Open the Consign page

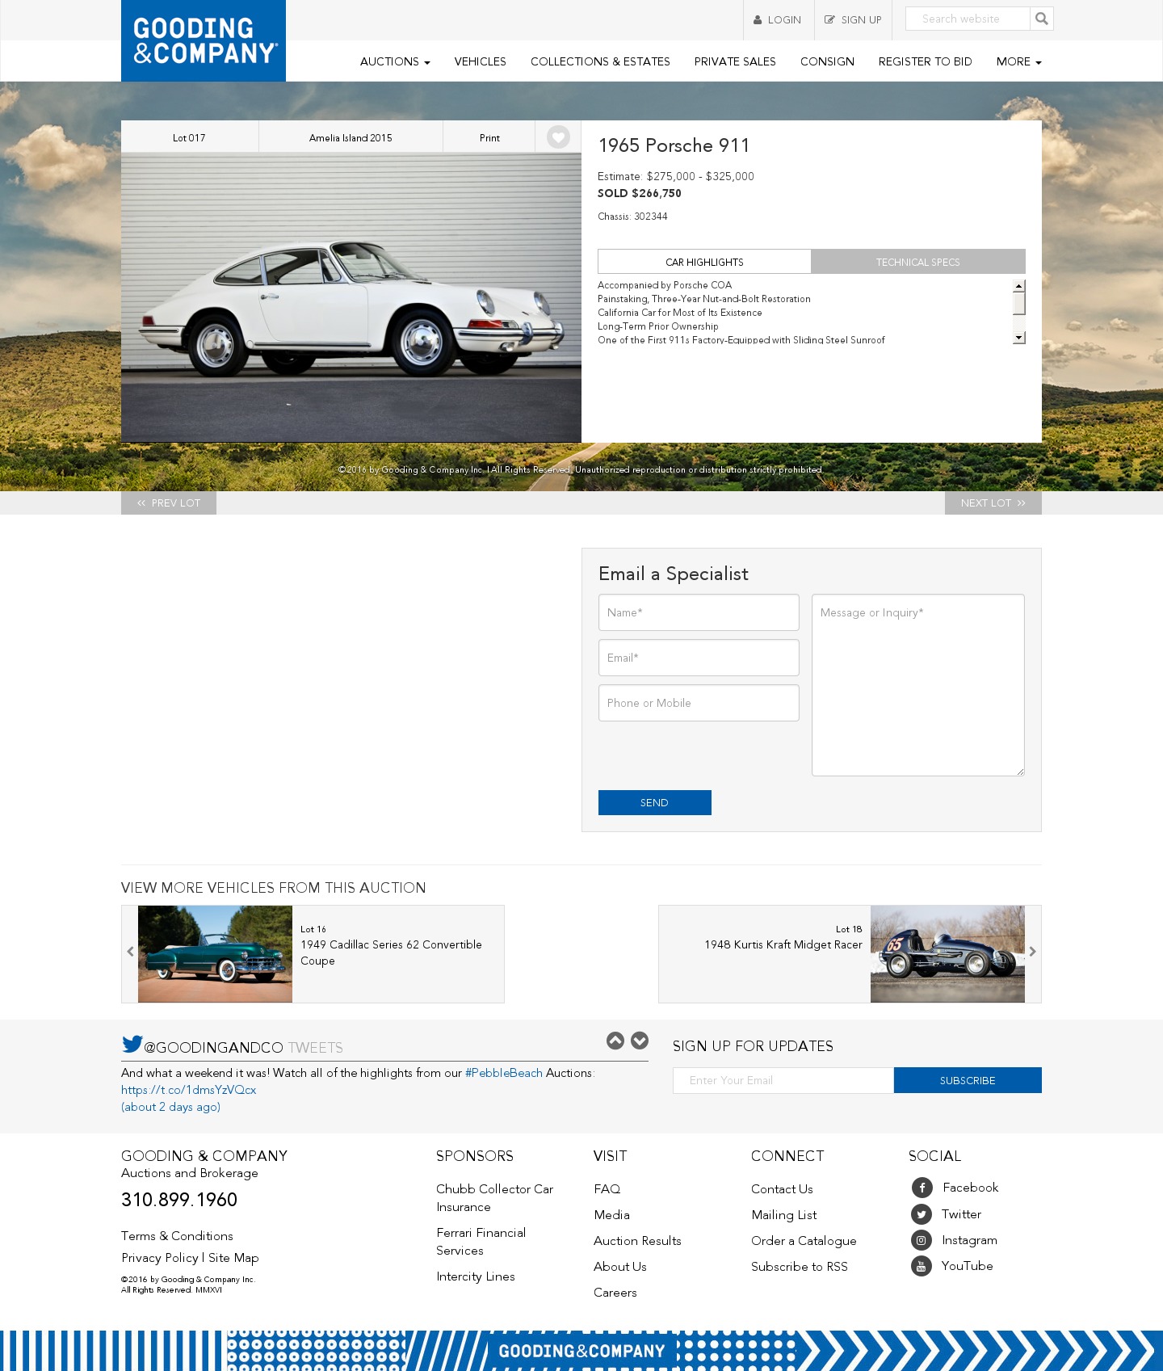(827, 61)
